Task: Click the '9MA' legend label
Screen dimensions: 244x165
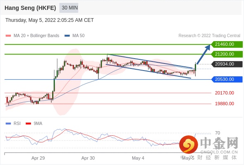Action: [38, 124]
